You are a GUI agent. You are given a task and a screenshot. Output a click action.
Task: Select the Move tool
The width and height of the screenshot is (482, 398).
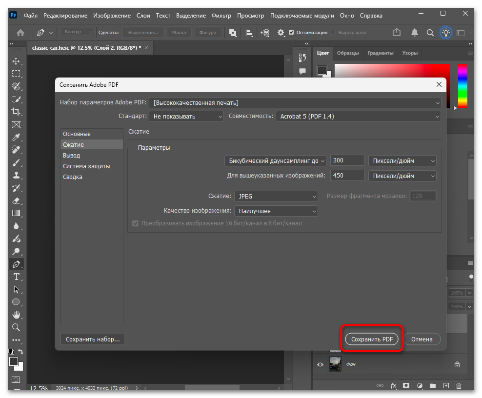pos(16,61)
